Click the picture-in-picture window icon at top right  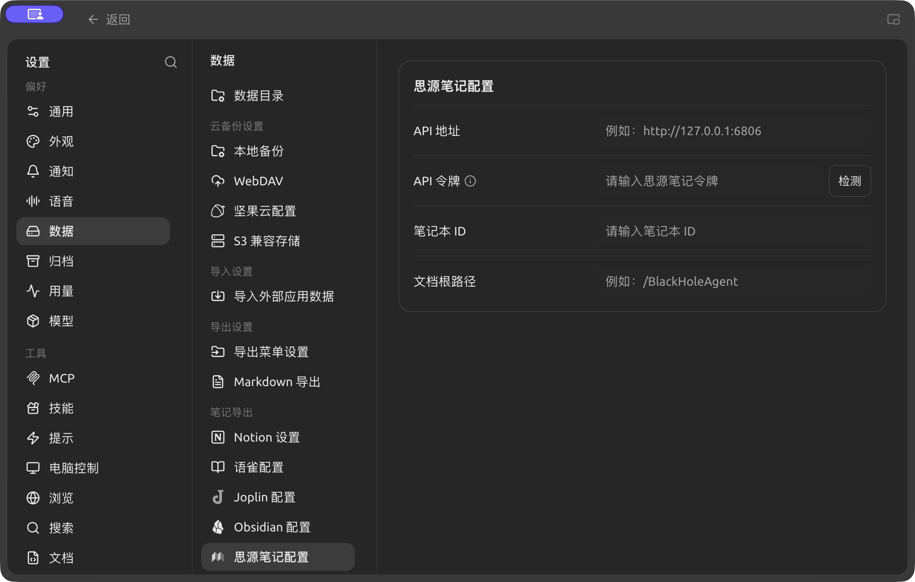(893, 19)
